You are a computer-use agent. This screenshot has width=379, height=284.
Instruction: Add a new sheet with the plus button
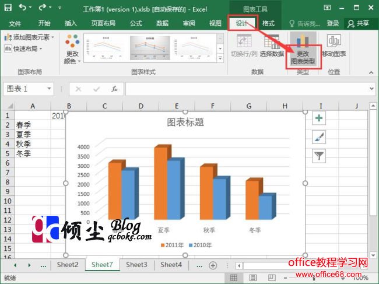213,265
